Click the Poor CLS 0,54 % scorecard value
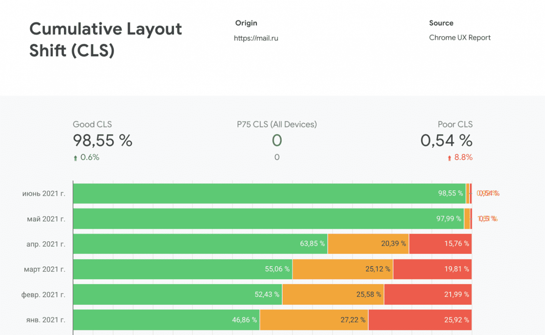545x335 pixels. (x=446, y=141)
